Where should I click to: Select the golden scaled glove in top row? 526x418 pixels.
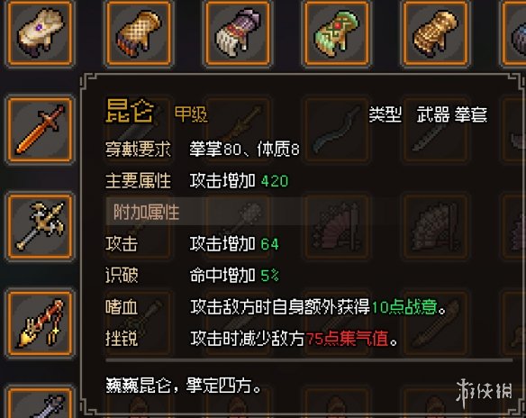click(x=435, y=32)
